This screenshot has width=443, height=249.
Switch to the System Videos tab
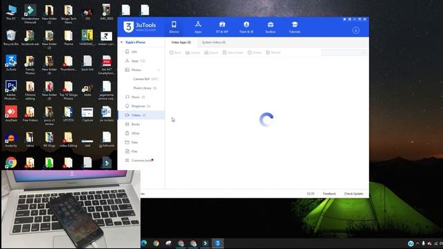tap(214, 42)
